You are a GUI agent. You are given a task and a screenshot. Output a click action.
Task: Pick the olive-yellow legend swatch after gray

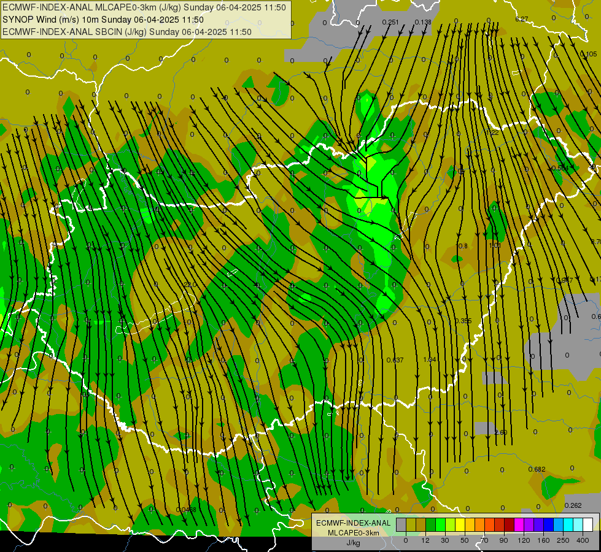411,524
